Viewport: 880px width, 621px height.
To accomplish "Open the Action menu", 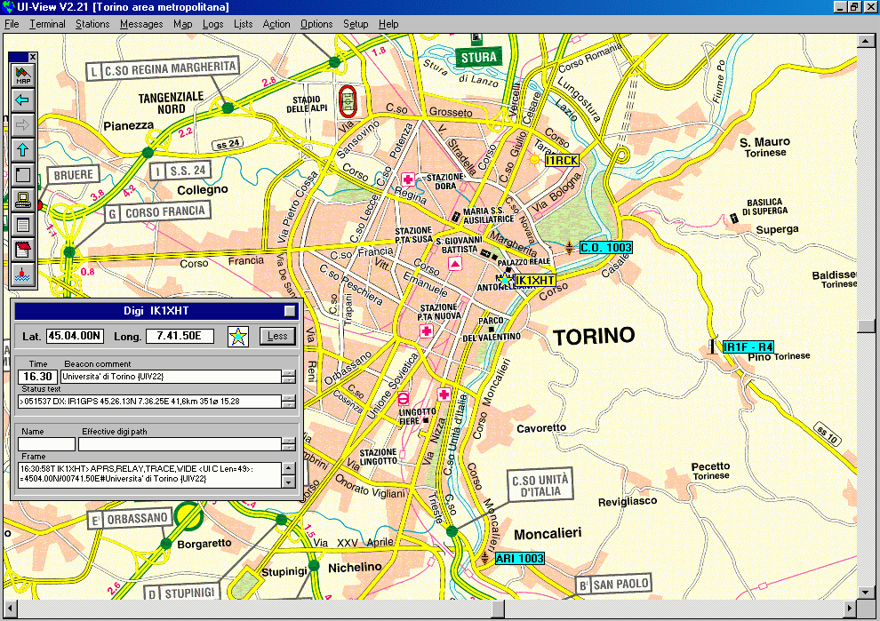I will pyautogui.click(x=276, y=24).
